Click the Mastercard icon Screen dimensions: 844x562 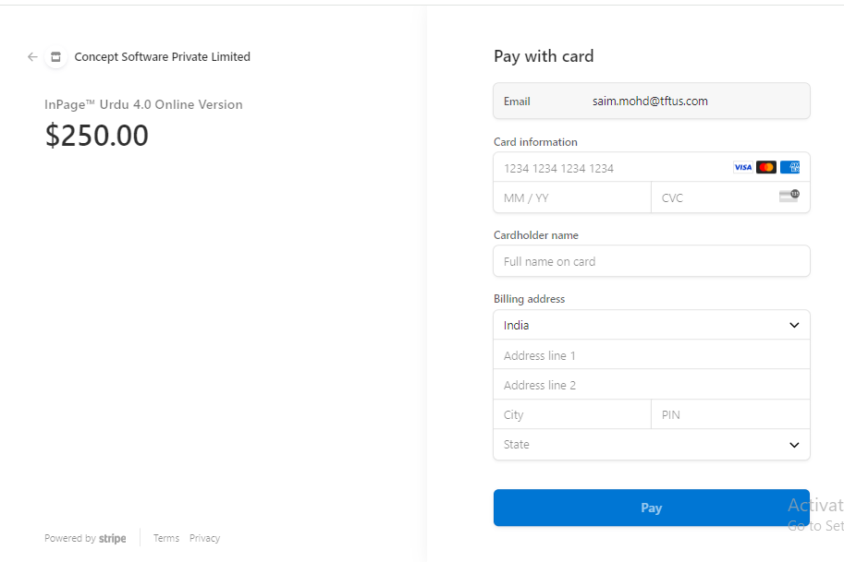point(765,167)
